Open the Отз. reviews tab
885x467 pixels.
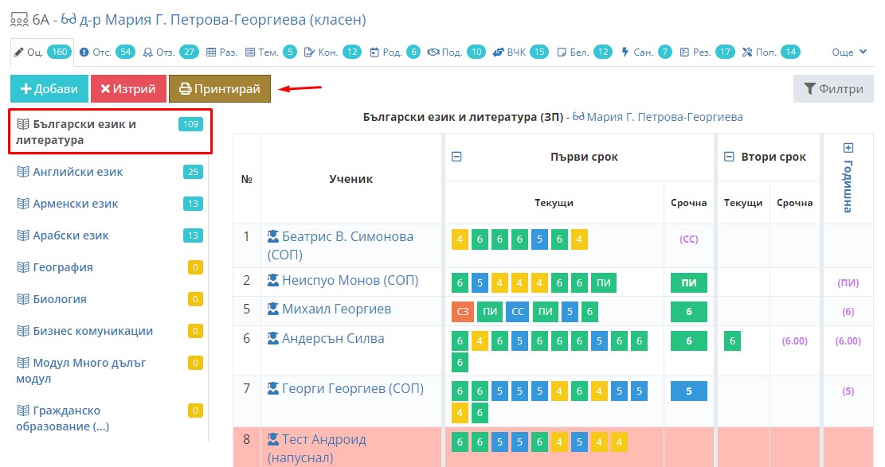170,53
